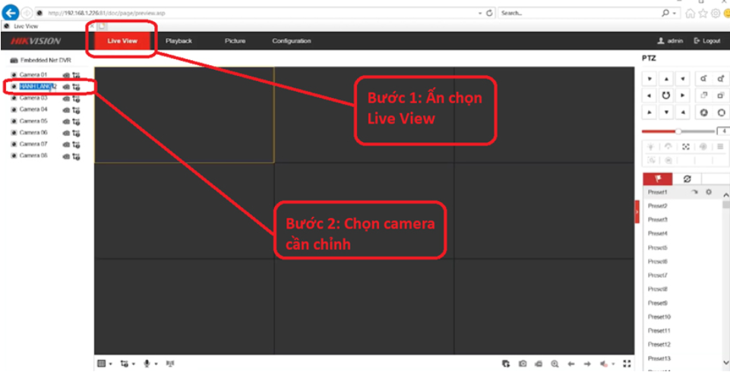Capture a snapshot with the camera icon
Image resolution: width=730 pixels, height=372 pixels.
tap(523, 364)
